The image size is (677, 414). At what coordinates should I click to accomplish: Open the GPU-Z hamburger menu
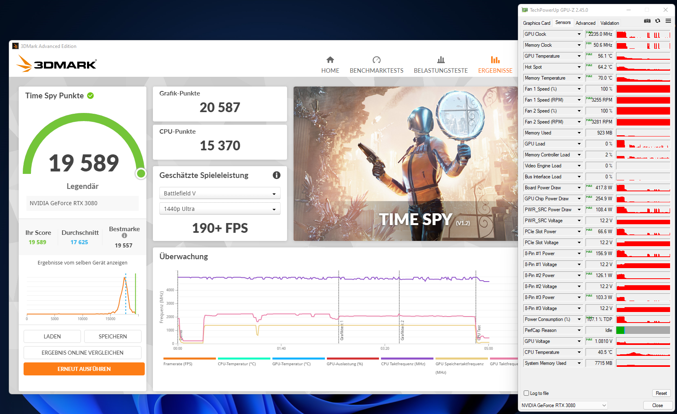coord(668,21)
